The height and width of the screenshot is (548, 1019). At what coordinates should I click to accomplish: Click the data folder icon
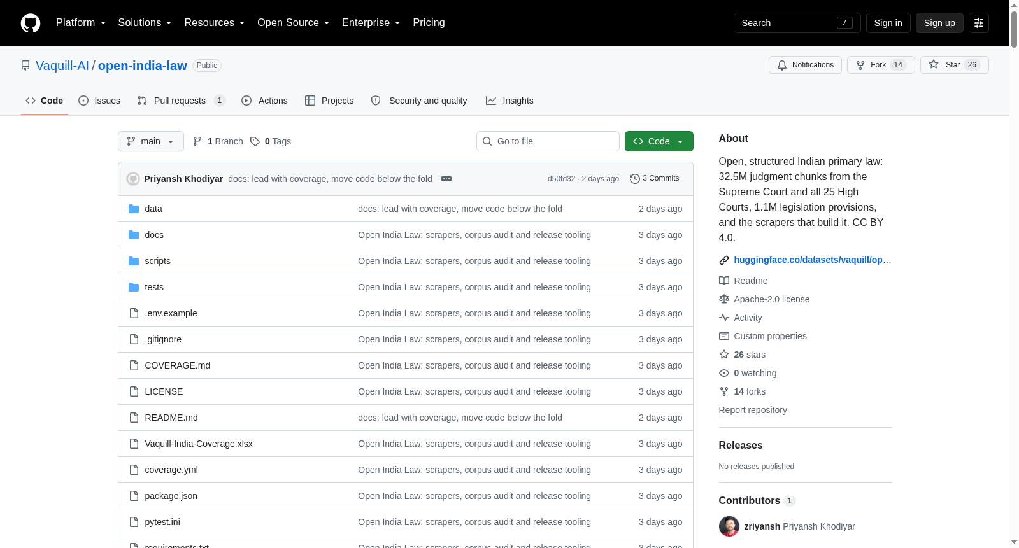(134, 209)
